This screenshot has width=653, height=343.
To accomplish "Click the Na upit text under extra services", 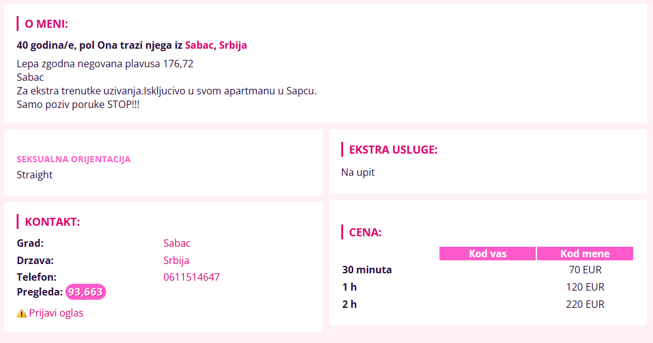I will tap(358, 172).
